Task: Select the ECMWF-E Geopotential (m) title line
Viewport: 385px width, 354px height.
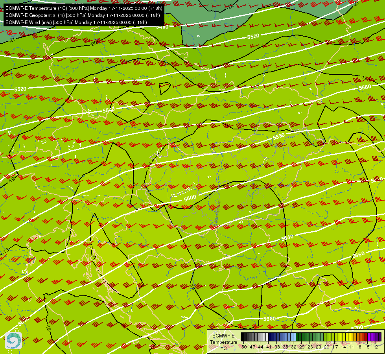Action: [83, 15]
